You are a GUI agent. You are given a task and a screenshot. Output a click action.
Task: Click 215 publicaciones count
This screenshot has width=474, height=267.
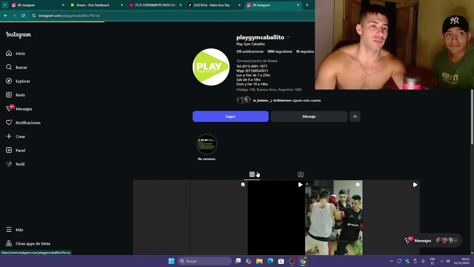250,52
